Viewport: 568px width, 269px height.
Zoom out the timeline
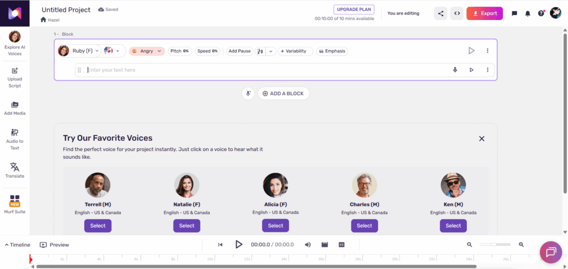469,245
